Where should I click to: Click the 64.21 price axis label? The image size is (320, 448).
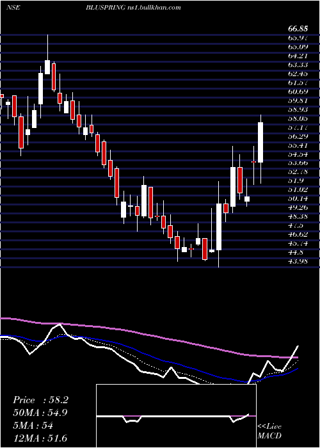click(x=298, y=56)
